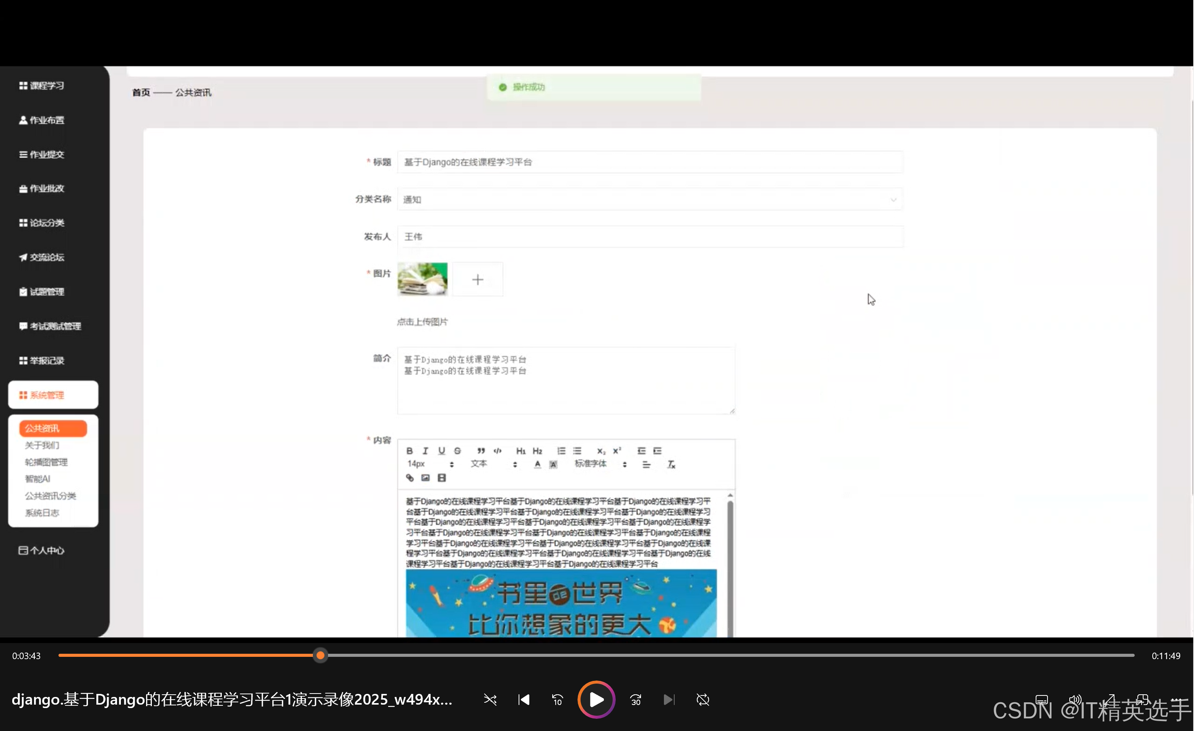Open 试题管理 in the sidebar
This screenshot has height=731, width=1194.
[42, 291]
